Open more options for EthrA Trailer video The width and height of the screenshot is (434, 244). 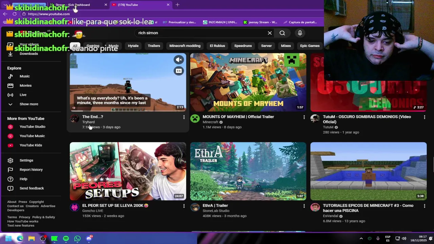coord(304,206)
